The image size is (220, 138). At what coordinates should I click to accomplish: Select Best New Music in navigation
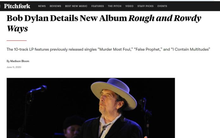76,6
